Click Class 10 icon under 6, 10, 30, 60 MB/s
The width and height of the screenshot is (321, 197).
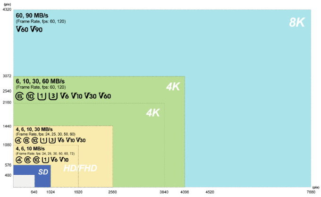click(30, 96)
